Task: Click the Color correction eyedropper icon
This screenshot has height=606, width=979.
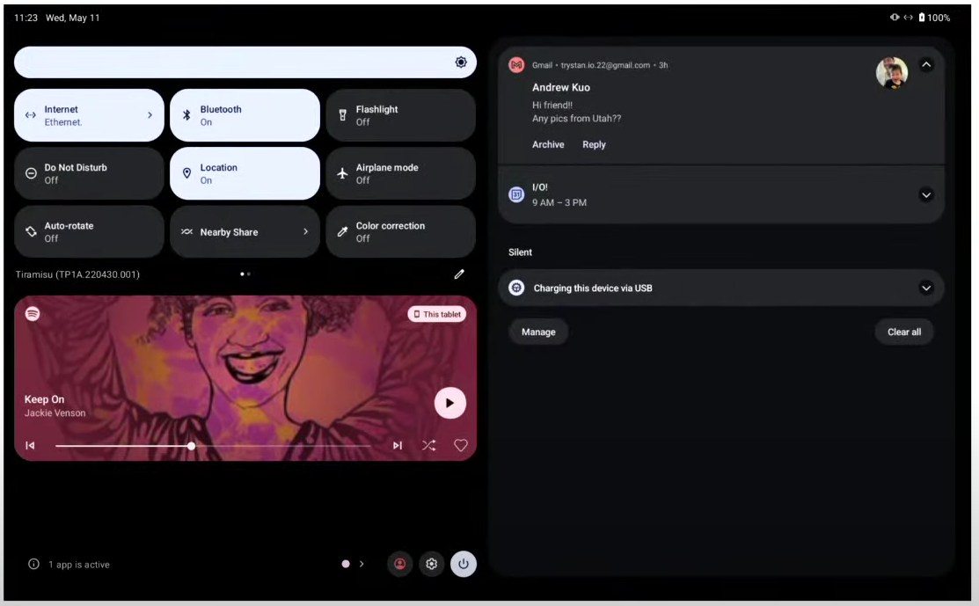Action: pyautogui.click(x=342, y=231)
